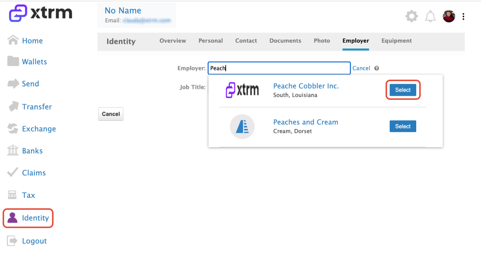The image size is (481, 258).
Task: Open the Tax link
Action: (x=28, y=195)
